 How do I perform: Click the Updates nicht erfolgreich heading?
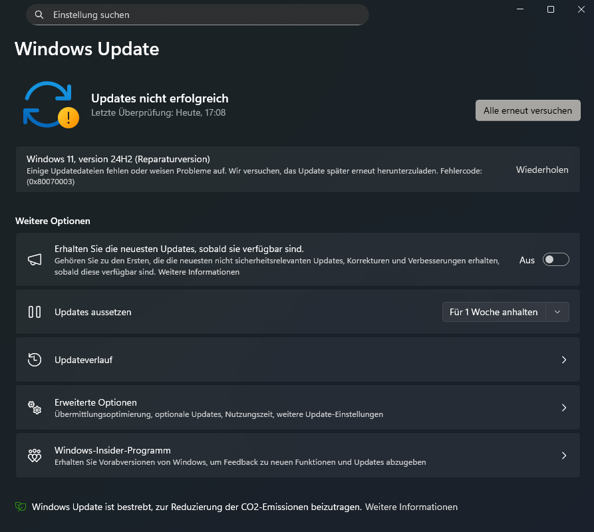coord(160,98)
